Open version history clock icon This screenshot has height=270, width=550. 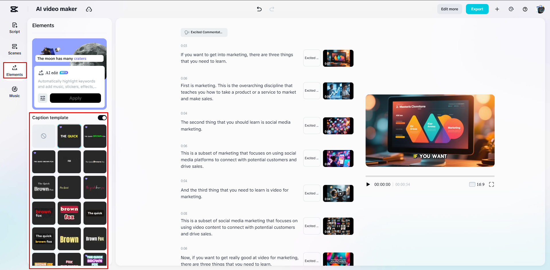point(511,9)
